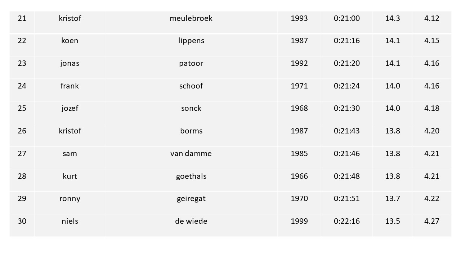Select the surname 'geiregat'
The image size is (461, 259).
[x=191, y=199]
